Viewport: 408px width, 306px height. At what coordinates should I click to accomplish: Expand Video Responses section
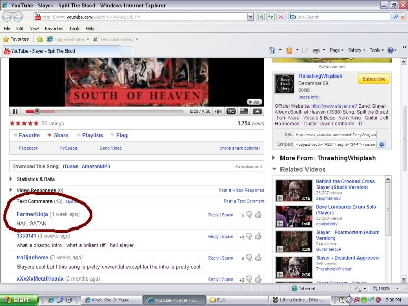point(11,190)
